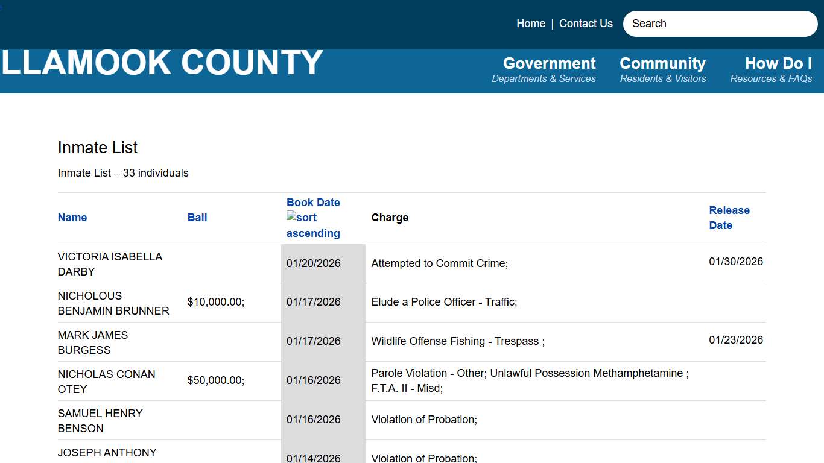824x463 pixels.
Task: Open SAMUEL HENRY BENSON's details
Action: [100, 420]
